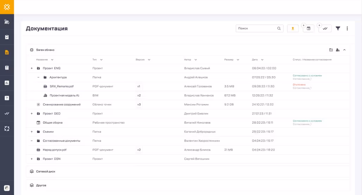Click the point cloud icon of Сканирование сооружений
The height and width of the screenshot is (195, 362).
coord(38,104)
